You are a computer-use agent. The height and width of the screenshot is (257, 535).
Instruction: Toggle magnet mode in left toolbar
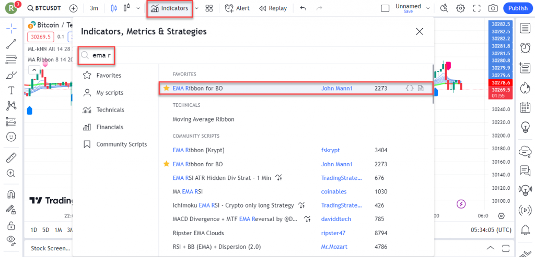[11, 194]
